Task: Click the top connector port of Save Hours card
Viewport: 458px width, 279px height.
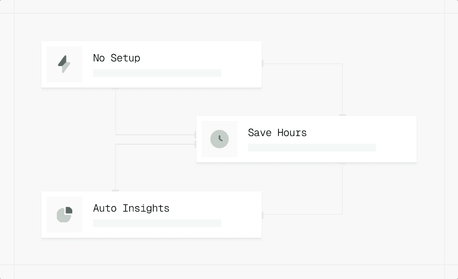Action: click(342, 115)
